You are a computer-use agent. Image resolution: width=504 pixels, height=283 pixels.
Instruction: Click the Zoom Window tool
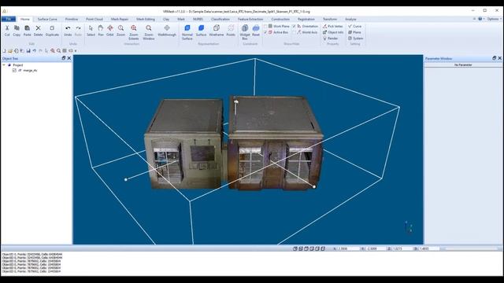[149, 32]
